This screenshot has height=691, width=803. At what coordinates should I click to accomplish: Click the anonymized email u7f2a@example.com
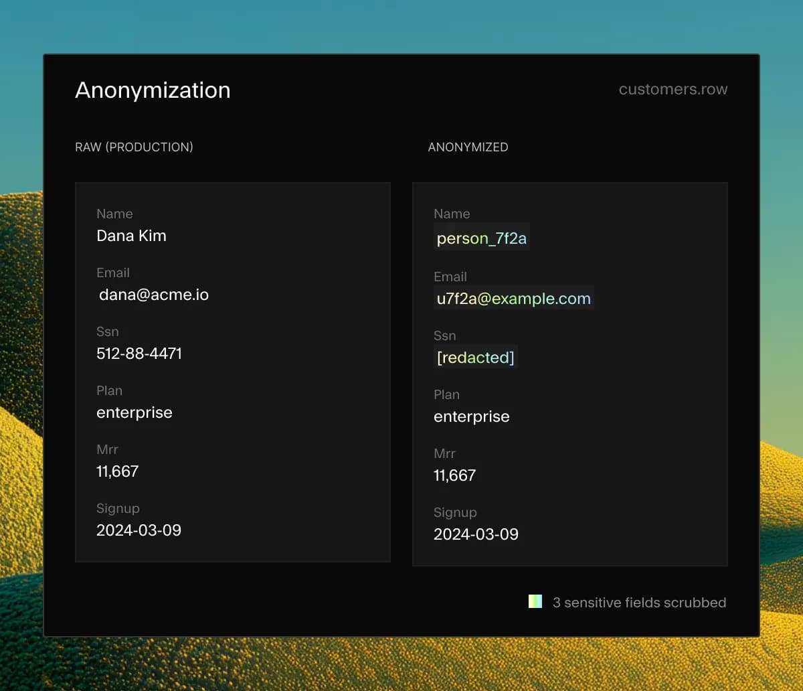tap(514, 299)
